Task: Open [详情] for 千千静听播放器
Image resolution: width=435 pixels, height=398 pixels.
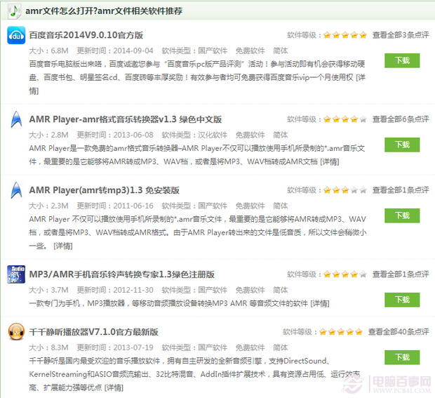Action: tap(114, 387)
